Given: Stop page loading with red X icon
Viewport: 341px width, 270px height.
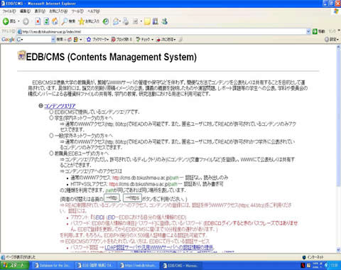Looking at the screenshot, I should pos(38,21).
